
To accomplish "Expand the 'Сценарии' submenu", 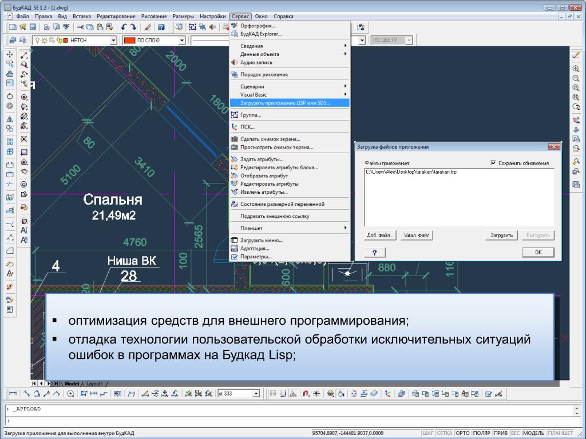I will 290,86.
